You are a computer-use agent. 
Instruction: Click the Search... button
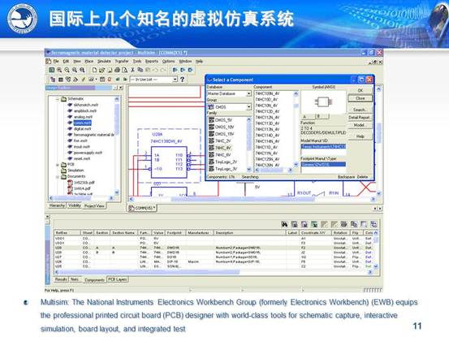pos(360,110)
